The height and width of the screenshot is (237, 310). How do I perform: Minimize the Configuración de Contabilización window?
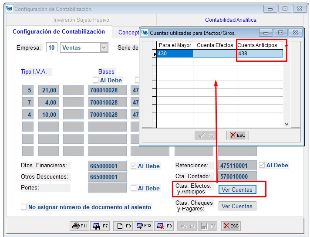pyautogui.click(x=270, y=9)
